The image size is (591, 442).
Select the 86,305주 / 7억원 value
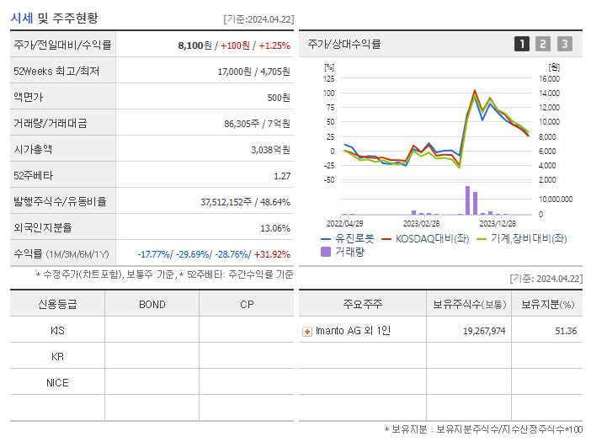[257, 124]
